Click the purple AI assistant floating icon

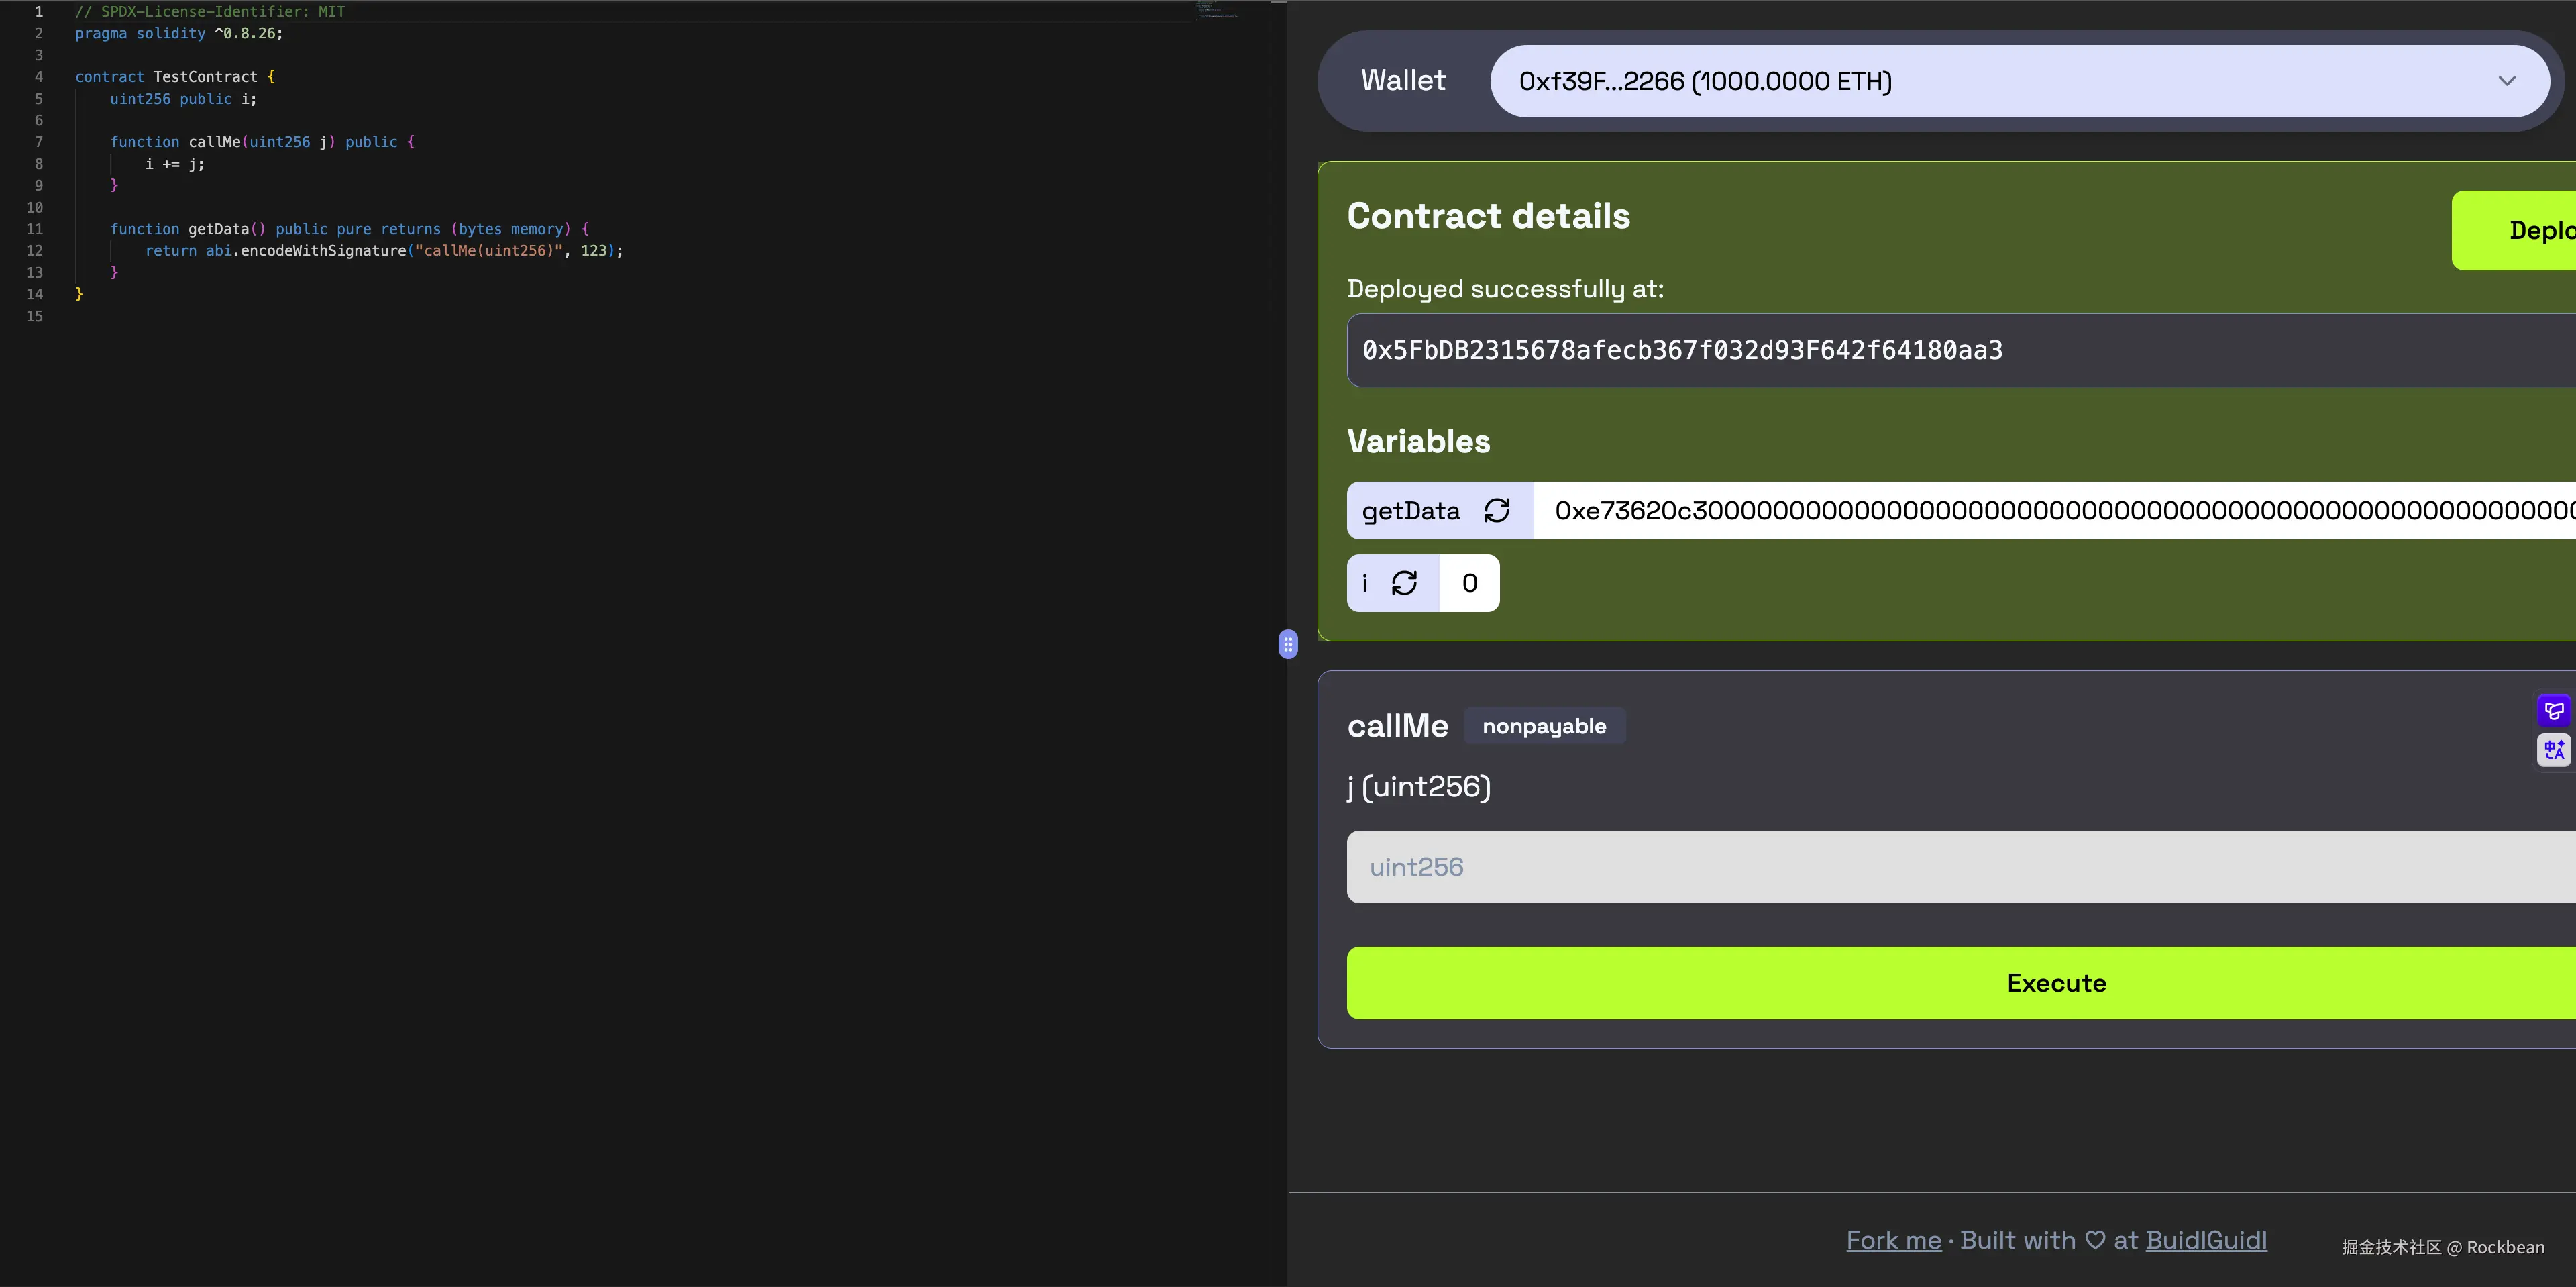2554,711
